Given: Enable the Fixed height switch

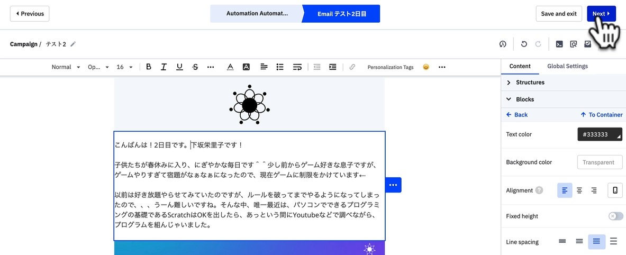Looking at the screenshot, I should coord(615,216).
